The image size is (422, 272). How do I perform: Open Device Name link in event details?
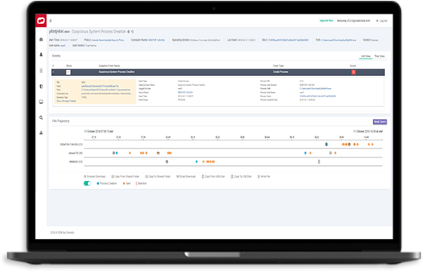185,92
